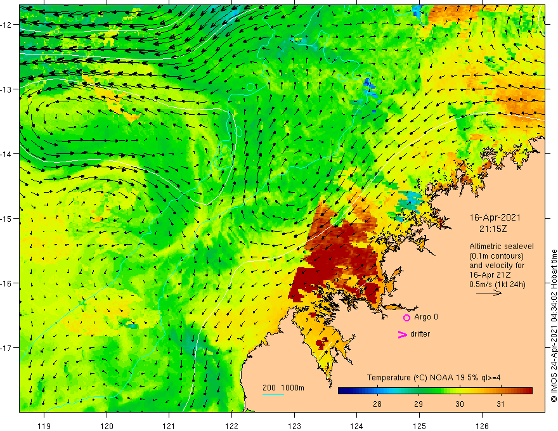
Task: Click the '-15' latitude axis label
Action: click(7, 218)
